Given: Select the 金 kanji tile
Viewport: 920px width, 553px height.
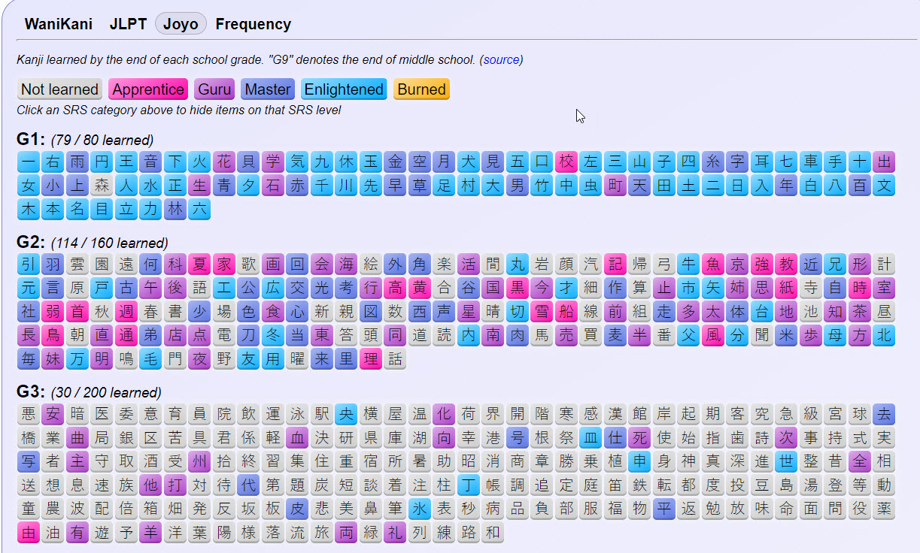Looking at the screenshot, I should 395,162.
